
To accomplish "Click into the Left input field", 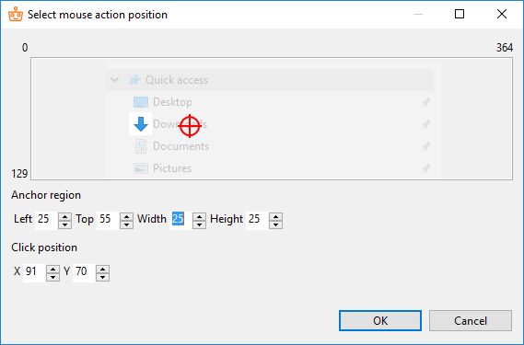I will pyautogui.click(x=46, y=221).
